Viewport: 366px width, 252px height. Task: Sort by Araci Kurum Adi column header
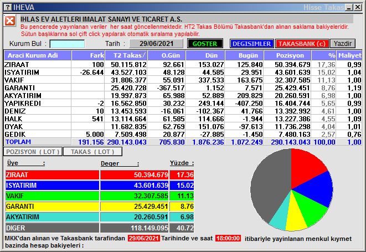click(38, 55)
